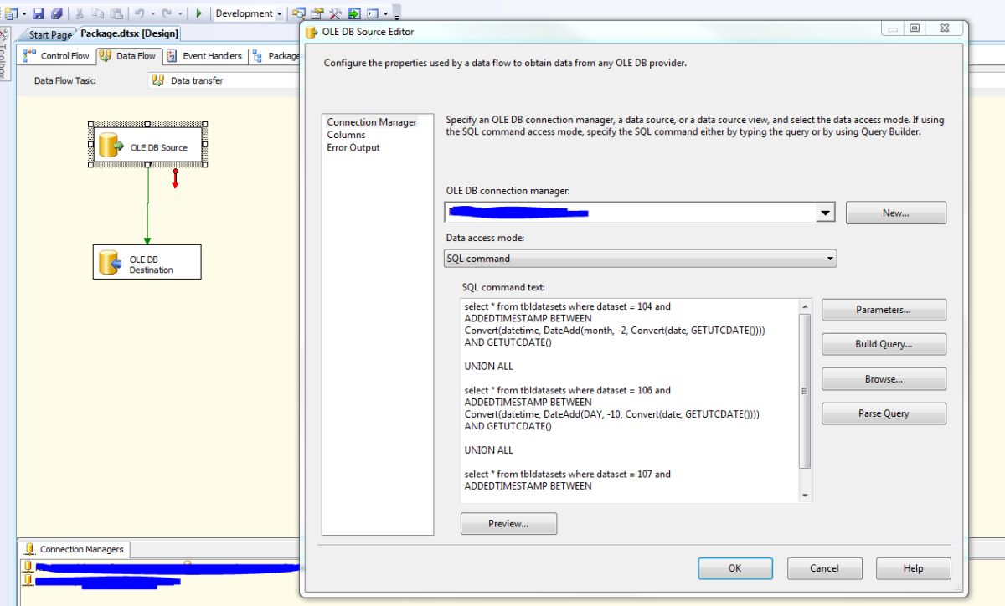Image resolution: width=1005 pixels, height=606 pixels.
Task: Select Connection Manager page in editor
Action: (372, 122)
